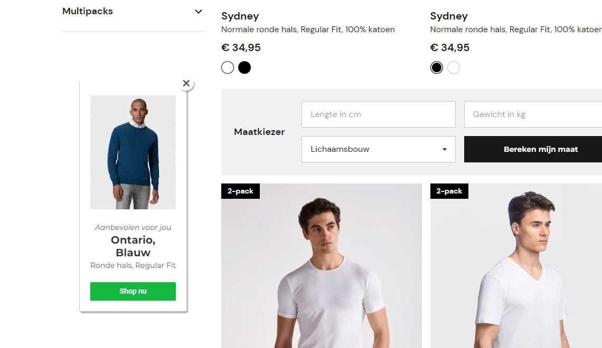Expand the Multipacks filter chevron
The width and height of the screenshot is (602, 348).
(x=199, y=12)
